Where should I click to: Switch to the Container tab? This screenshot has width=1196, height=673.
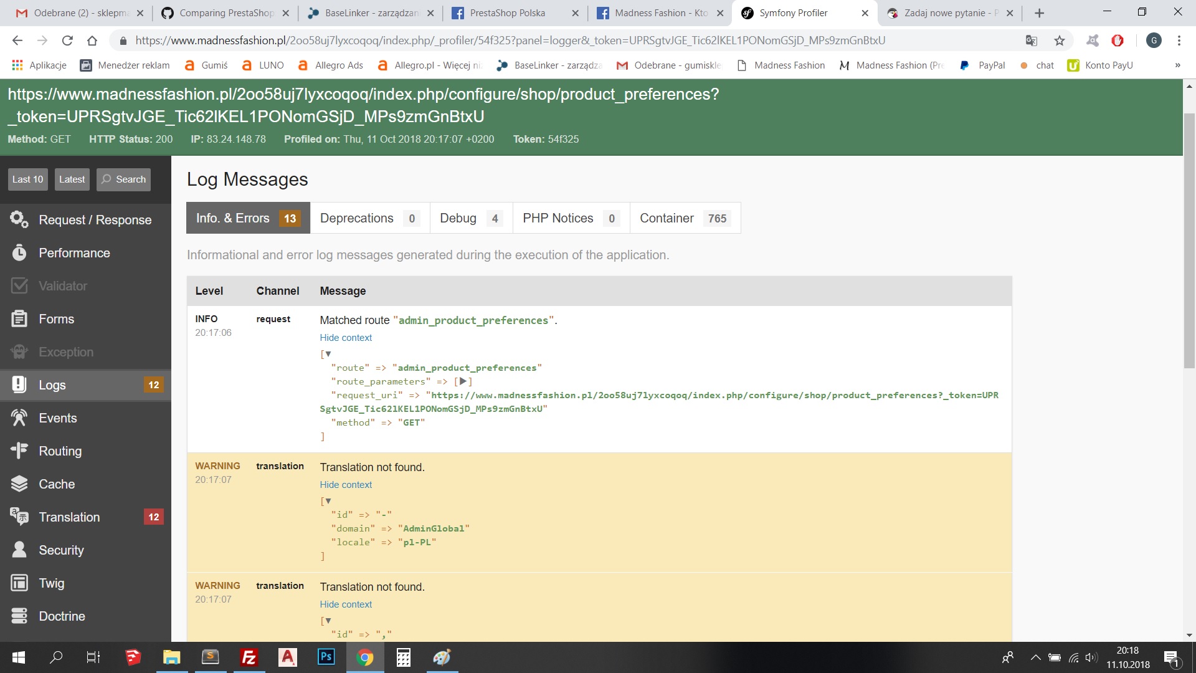pyautogui.click(x=685, y=218)
